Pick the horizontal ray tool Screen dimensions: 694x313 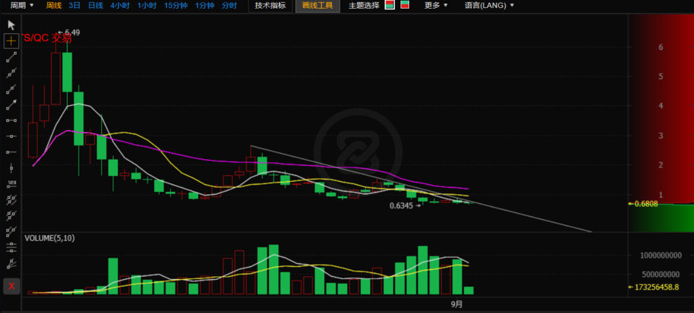coord(12,151)
